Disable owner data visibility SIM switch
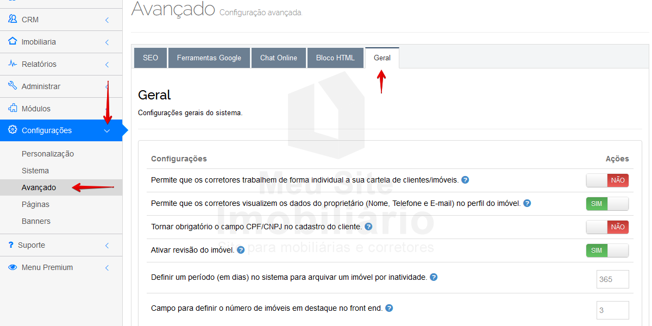Image resolution: width=652 pixels, height=326 pixels. (x=607, y=204)
